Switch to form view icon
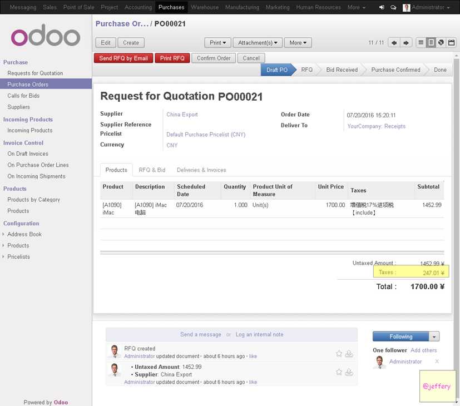 (x=431, y=42)
